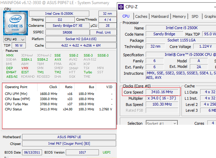216x158 pixels.
Task: Click the Stepping D2 field
Action: [x=60, y=20]
